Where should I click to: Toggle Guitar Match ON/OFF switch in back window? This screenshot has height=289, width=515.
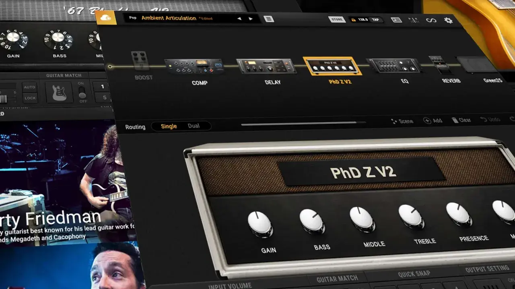[82, 92]
